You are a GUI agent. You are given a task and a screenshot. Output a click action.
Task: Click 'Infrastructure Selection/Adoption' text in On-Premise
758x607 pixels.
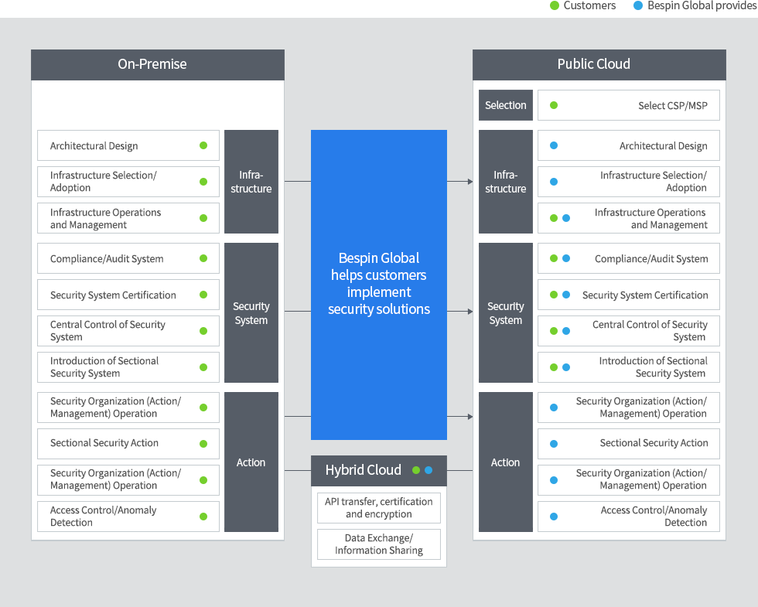(x=104, y=182)
